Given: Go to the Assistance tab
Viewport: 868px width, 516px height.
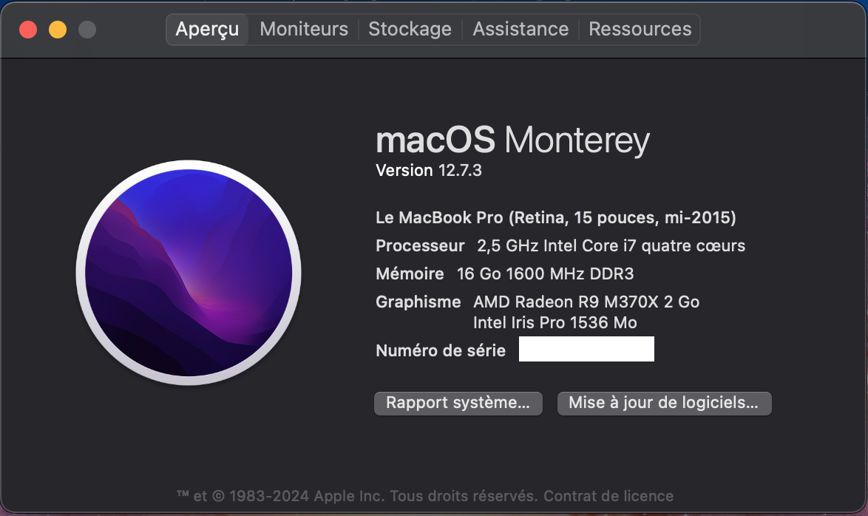Looking at the screenshot, I should pyautogui.click(x=521, y=30).
